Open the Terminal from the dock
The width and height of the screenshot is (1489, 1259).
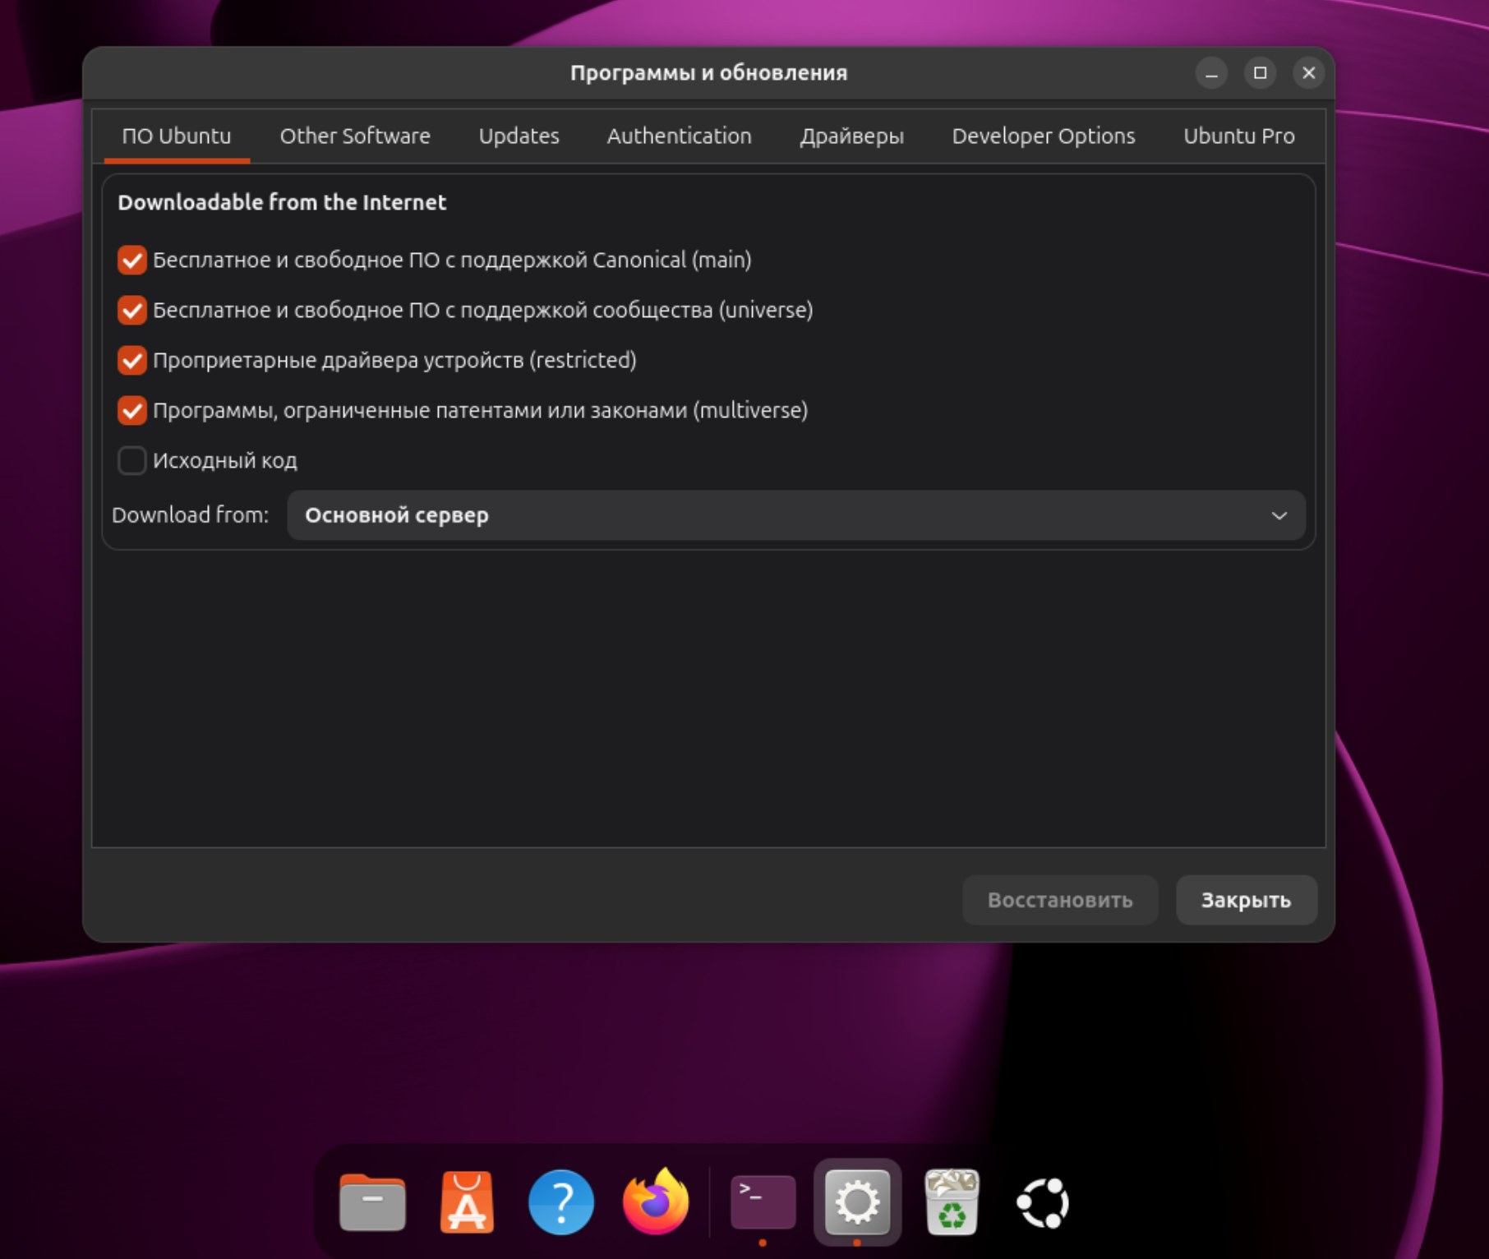(x=763, y=1203)
